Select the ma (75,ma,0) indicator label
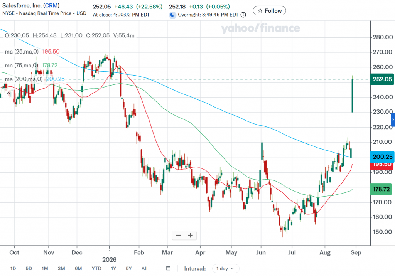The width and height of the screenshot is (395, 276). coord(22,66)
